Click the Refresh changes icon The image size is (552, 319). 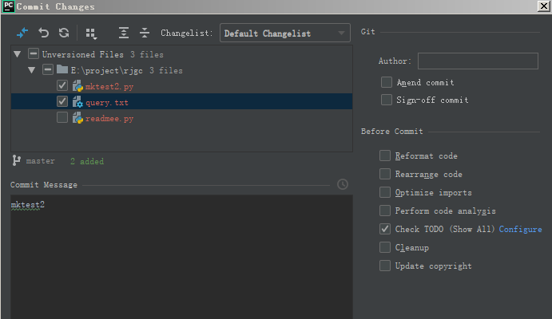64,33
